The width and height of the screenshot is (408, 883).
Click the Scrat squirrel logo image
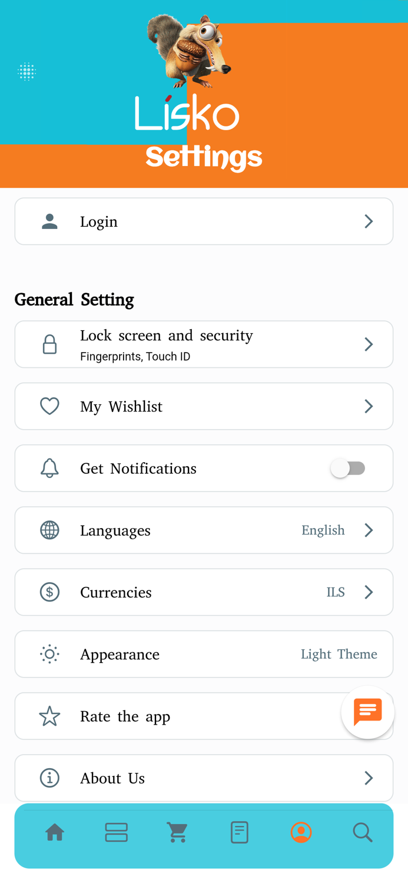(188, 50)
